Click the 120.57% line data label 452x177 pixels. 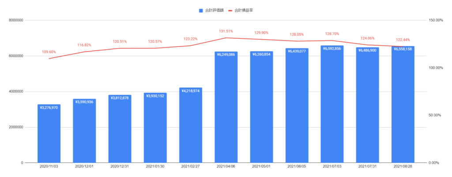tap(155, 42)
